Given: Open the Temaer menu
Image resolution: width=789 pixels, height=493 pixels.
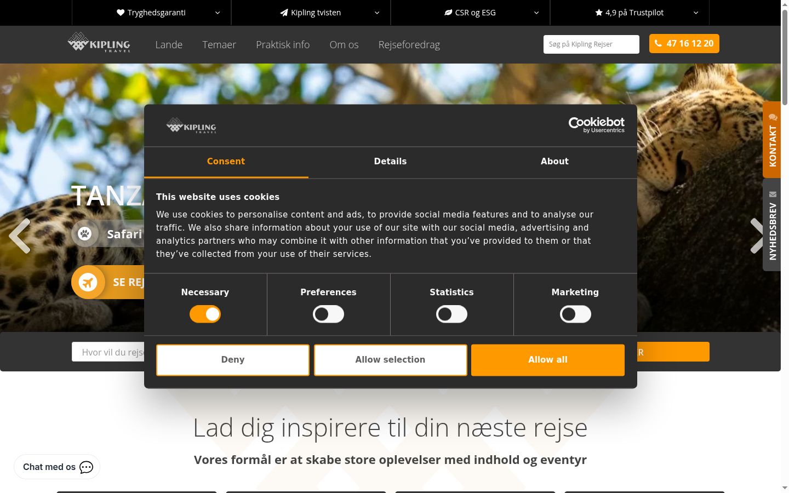Looking at the screenshot, I should click(219, 44).
